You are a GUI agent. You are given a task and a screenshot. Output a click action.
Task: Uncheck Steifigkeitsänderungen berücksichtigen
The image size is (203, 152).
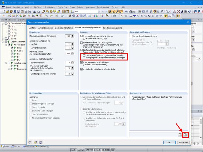coord(81,50)
